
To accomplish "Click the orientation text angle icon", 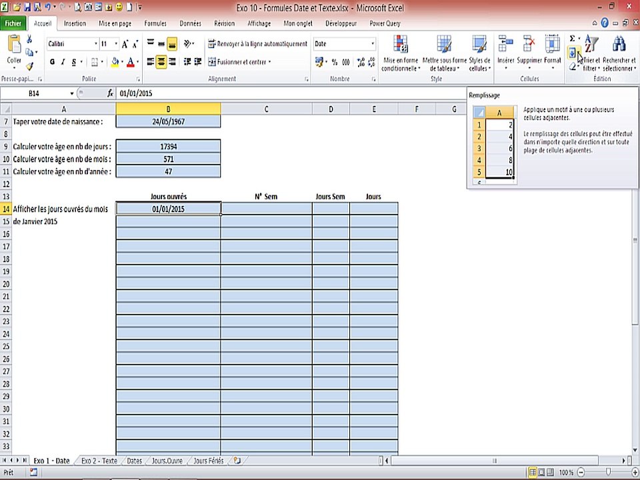I will pyautogui.click(x=188, y=43).
